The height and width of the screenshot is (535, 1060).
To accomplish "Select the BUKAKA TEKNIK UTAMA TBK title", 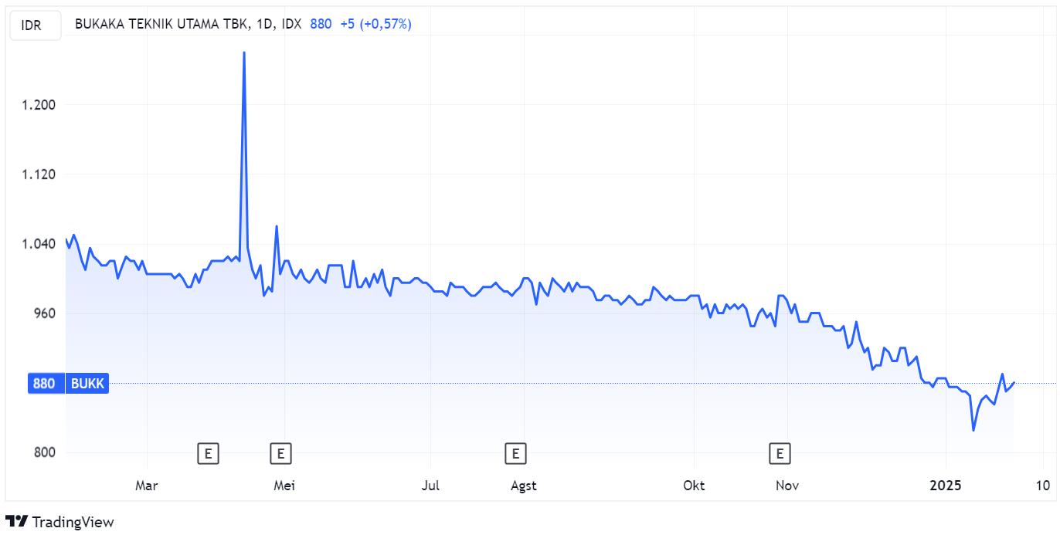I will click(162, 24).
